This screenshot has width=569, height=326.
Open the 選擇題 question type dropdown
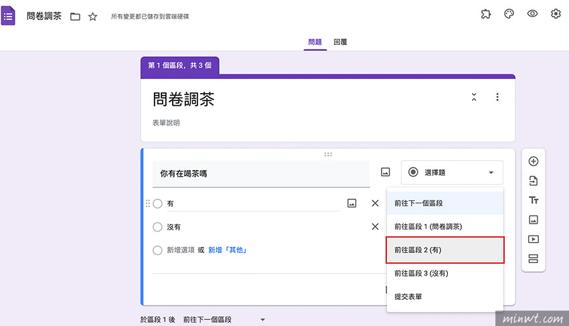click(x=452, y=173)
